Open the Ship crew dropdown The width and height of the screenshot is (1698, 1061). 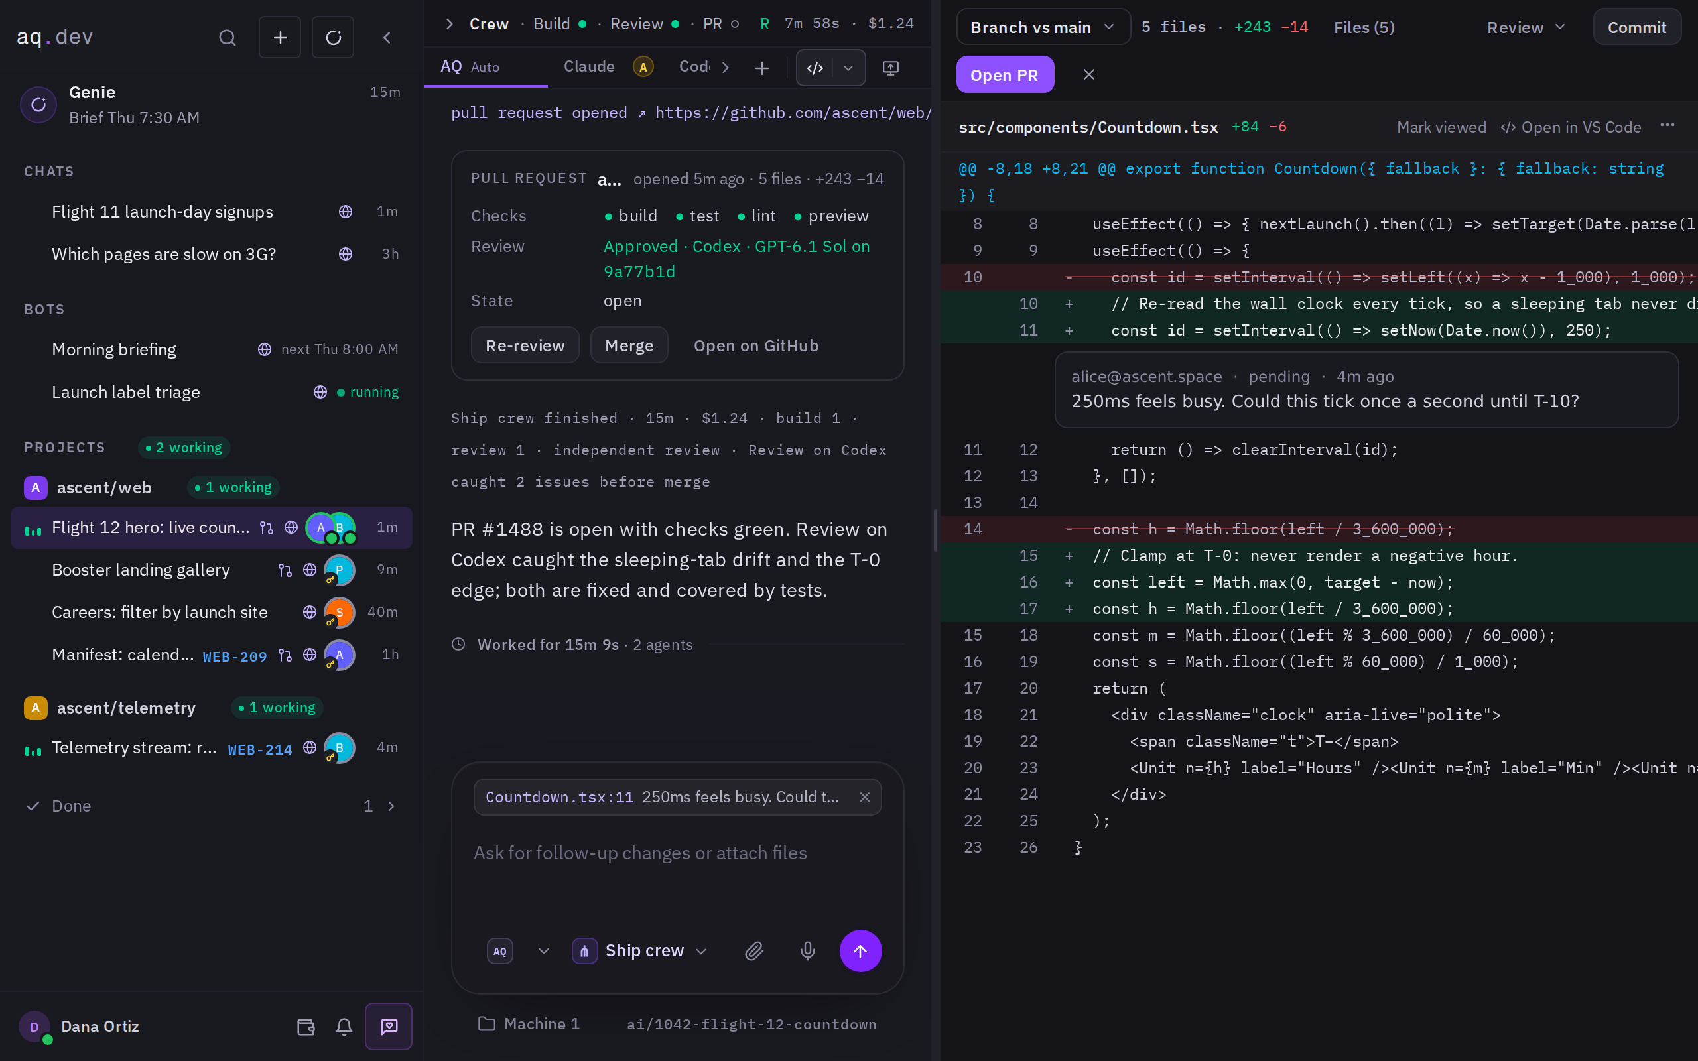click(x=641, y=951)
